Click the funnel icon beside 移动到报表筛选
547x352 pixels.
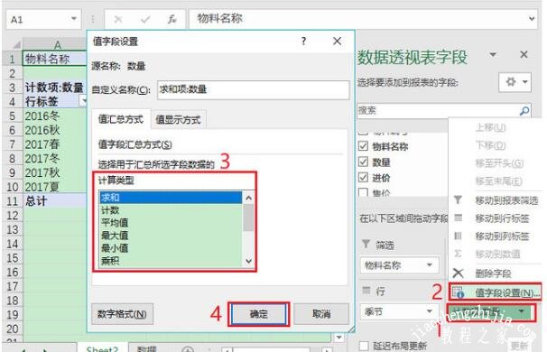pyautogui.click(x=458, y=199)
